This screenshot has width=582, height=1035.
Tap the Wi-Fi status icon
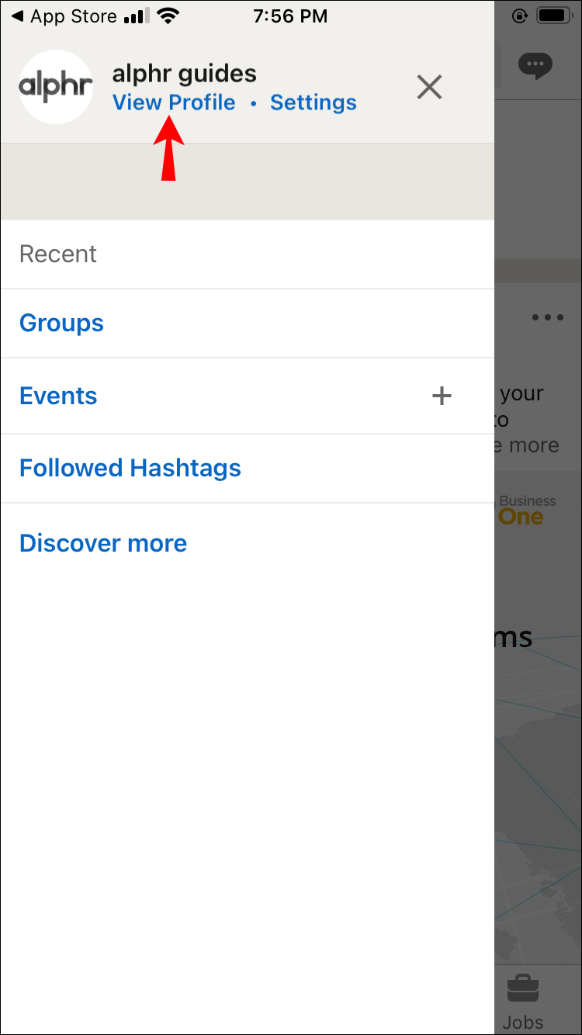(166, 16)
